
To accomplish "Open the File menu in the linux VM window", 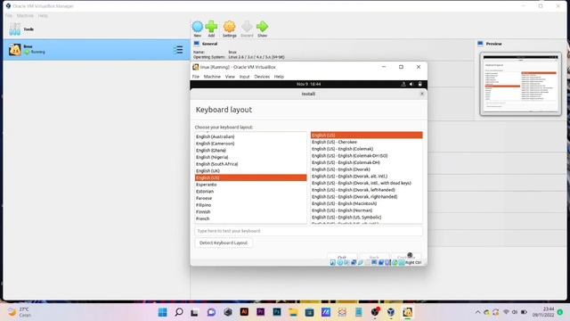I will pos(196,77).
